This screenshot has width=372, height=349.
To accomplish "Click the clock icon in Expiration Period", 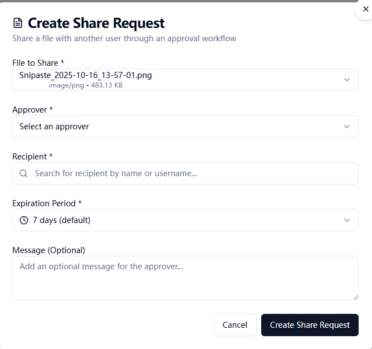I will [x=24, y=220].
